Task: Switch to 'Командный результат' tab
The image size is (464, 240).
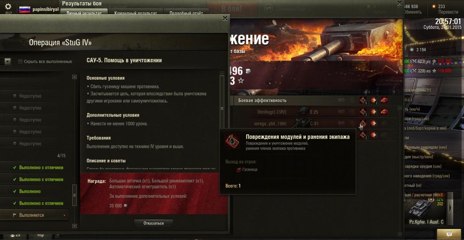Action: (136, 13)
